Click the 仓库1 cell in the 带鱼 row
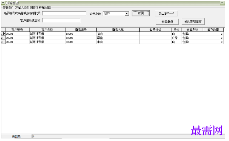 [x=192, y=38]
